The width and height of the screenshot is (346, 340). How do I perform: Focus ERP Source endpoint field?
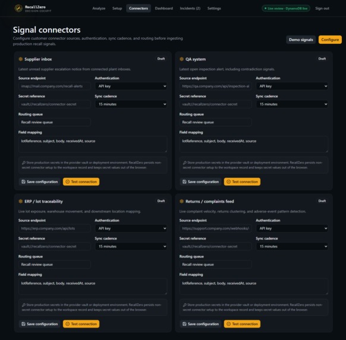(55, 228)
